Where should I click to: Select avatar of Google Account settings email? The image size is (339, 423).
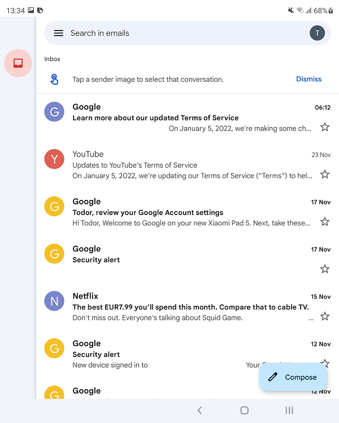point(54,206)
